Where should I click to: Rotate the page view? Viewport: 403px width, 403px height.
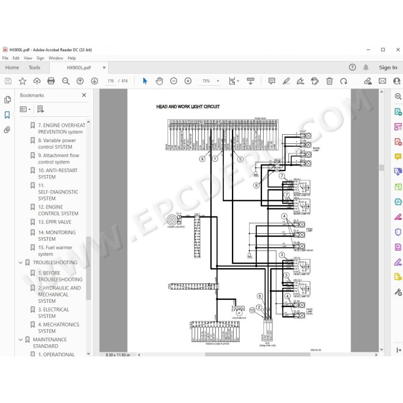pyautogui.click(x=344, y=81)
